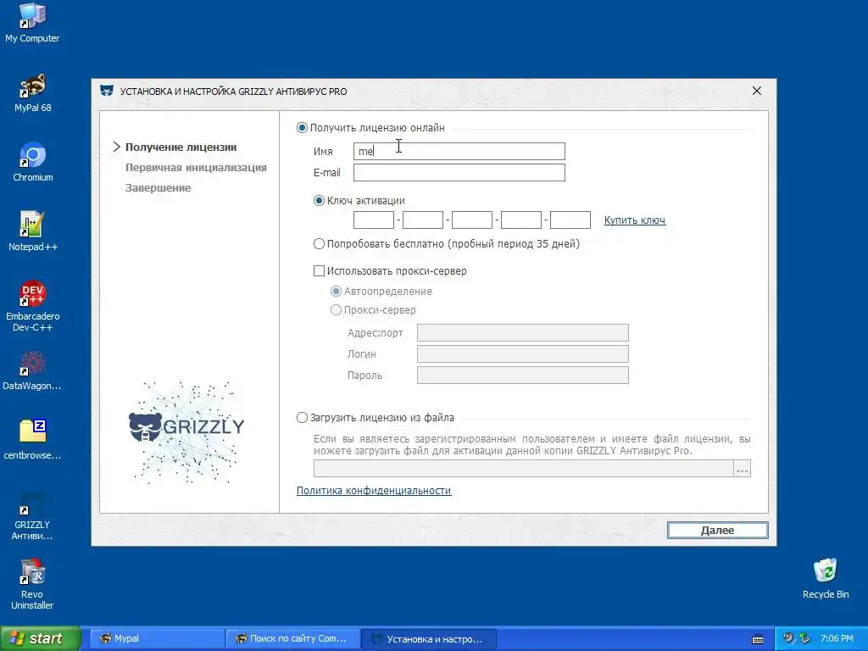This screenshot has height=651, width=868.
Task: Select 'Получить лицензию онлайн' radio button
Action: tap(302, 128)
